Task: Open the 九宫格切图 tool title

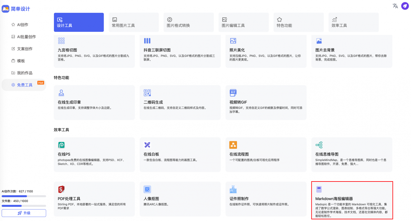Action: [67, 50]
